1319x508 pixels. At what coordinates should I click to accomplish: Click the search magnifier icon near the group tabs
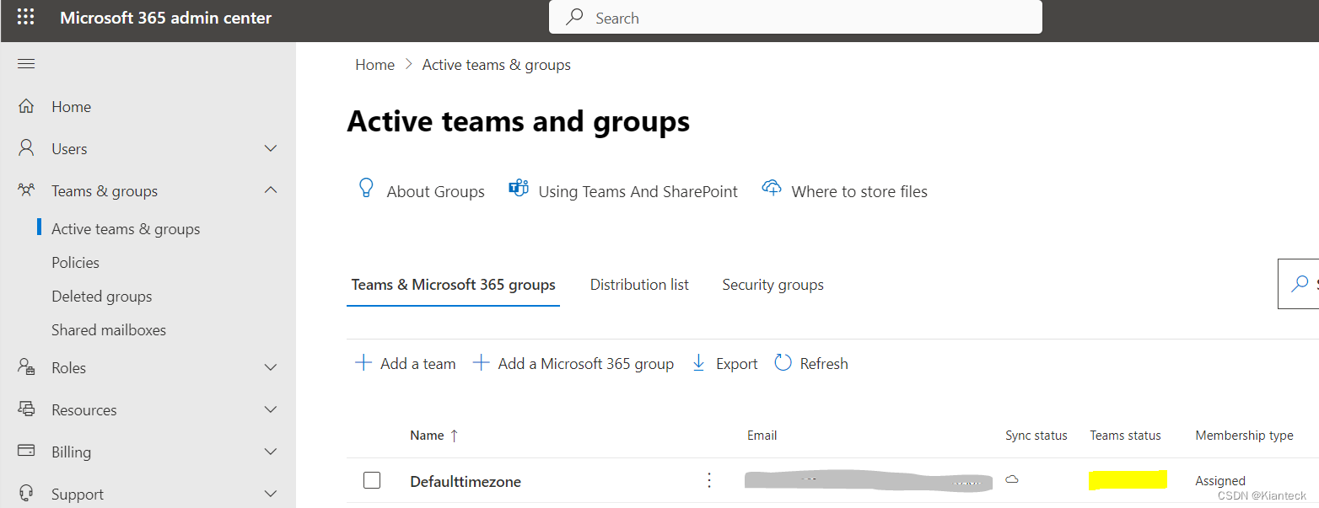(x=1300, y=284)
